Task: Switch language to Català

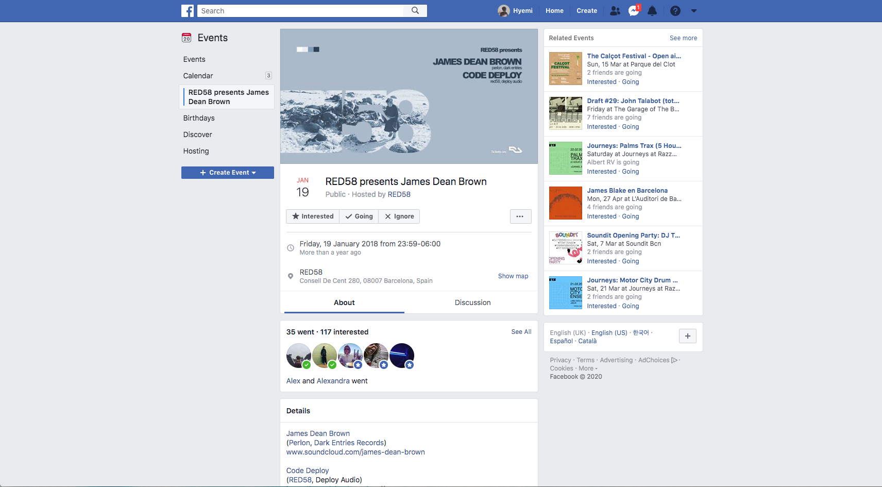Action: click(x=587, y=341)
